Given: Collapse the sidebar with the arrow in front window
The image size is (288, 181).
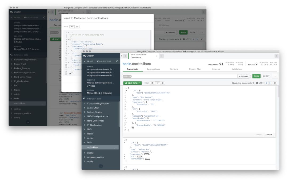Looking at the screenshot, I should pyautogui.click(x=121, y=56).
